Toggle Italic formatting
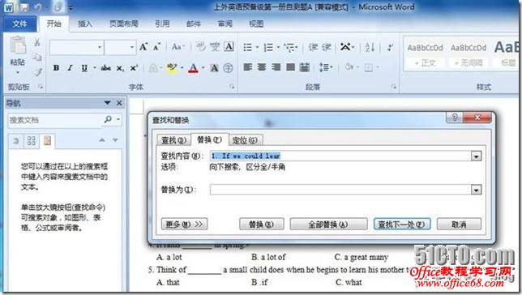The width and height of the screenshot is (522, 295). click(x=70, y=68)
